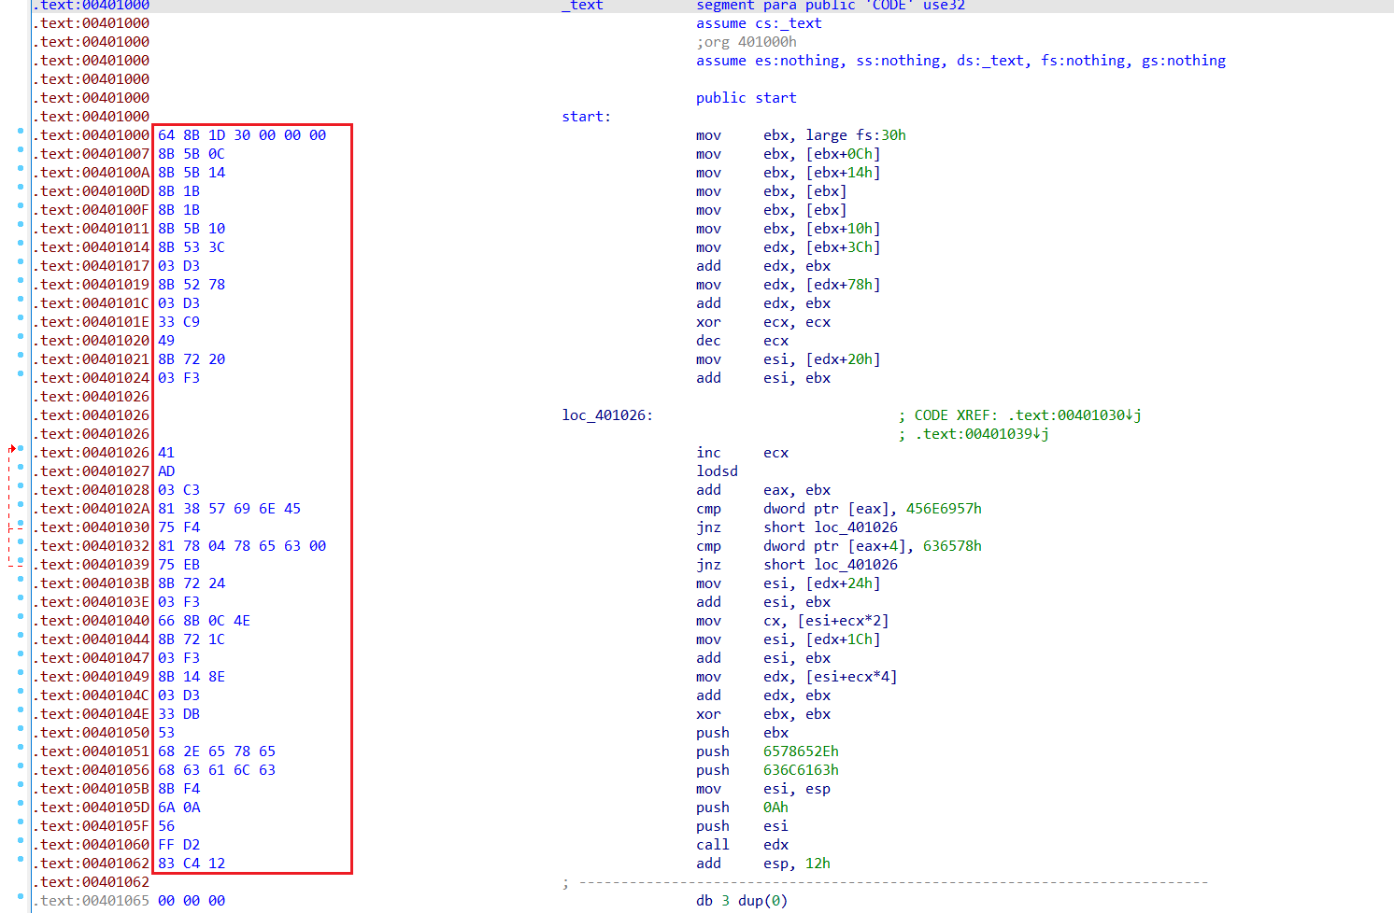
Task: Select opcode bytes 81 78 04 78 65 63 00
Action: pyautogui.click(x=242, y=546)
